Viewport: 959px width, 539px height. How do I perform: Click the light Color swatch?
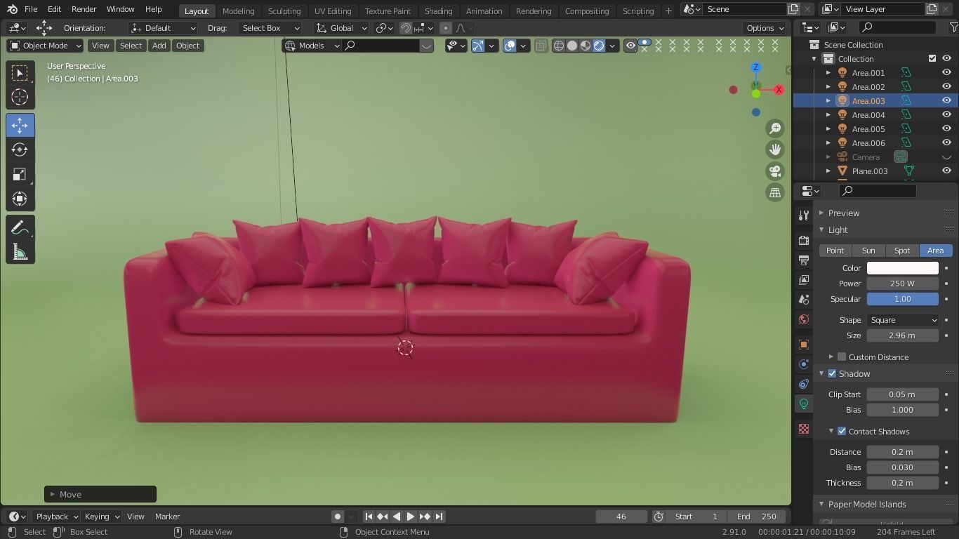click(903, 268)
